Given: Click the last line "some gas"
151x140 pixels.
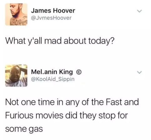Looking at the screenshot, I should coord(24,129).
